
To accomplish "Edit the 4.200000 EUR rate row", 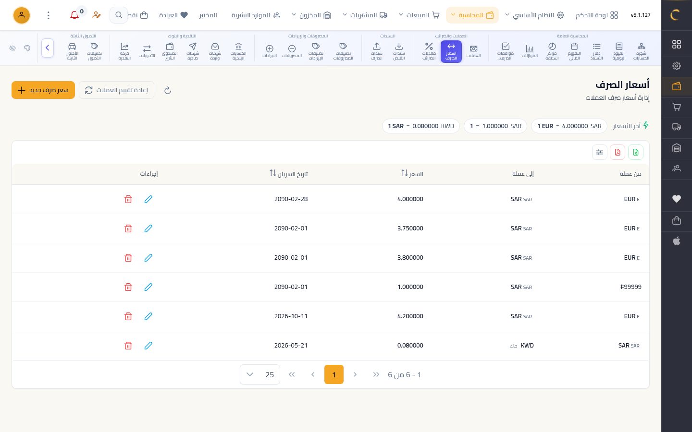I will (x=148, y=316).
